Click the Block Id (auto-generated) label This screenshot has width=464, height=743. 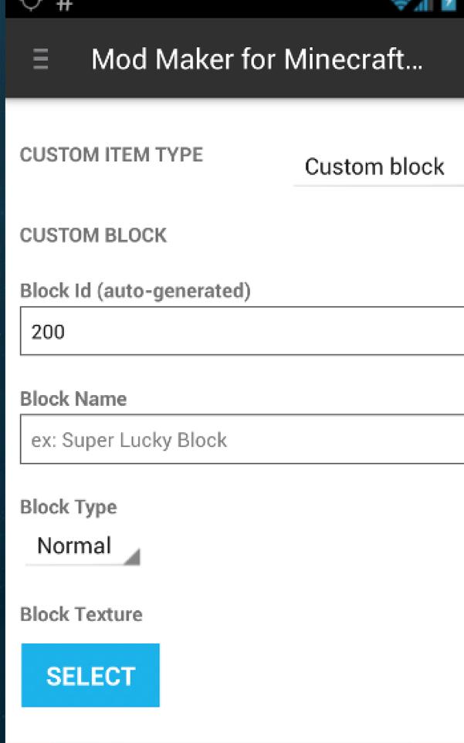pos(135,292)
